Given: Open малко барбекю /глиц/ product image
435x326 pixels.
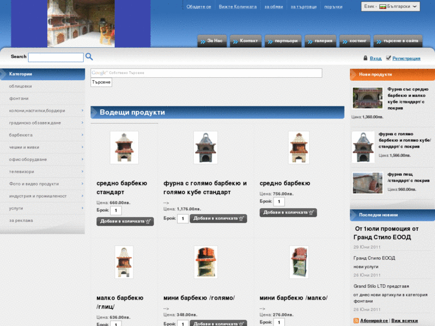Looking at the screenshot, I should (x=124, y=262).
